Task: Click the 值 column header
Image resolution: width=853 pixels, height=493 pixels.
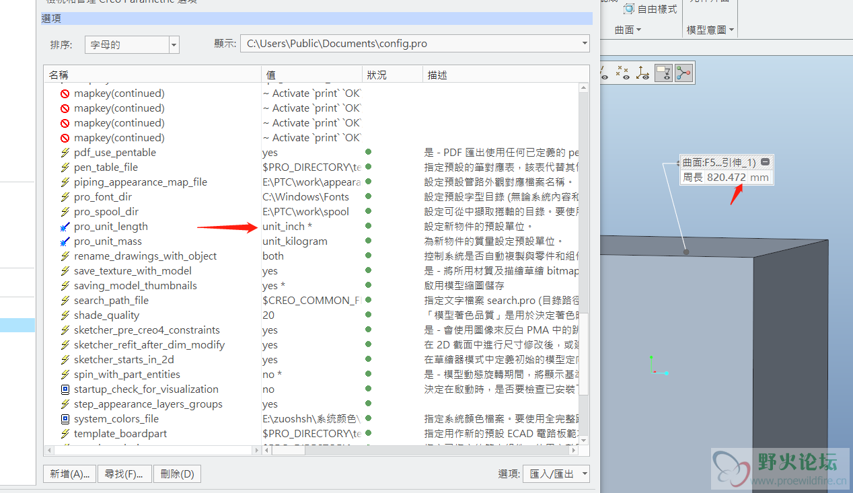Action: 311,75
